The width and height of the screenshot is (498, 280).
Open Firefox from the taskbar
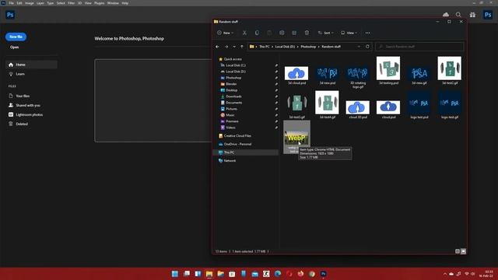coord(300,274)
